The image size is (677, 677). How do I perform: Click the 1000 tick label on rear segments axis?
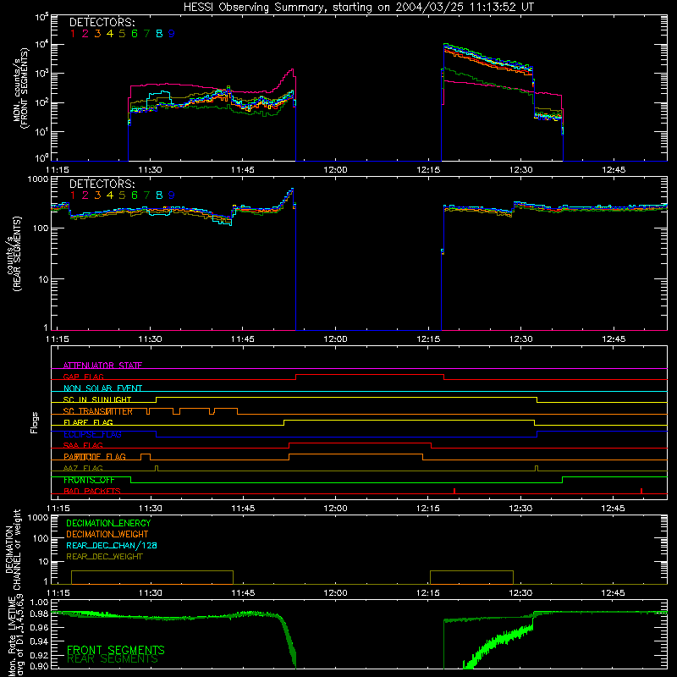click(x=38, y=179)
